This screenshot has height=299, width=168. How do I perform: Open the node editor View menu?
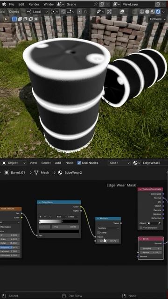click(x=33, y=163)
